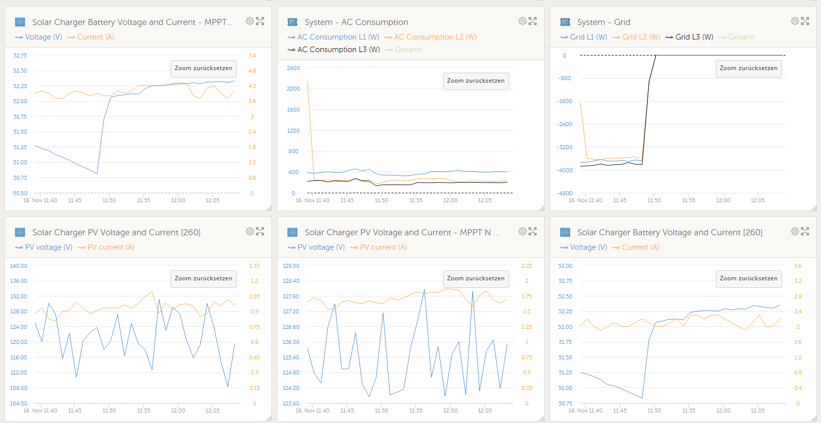This screenshot has width=821, height=423.
Task: Open settings gear on MPPT Battery Voltage widget
Action: point(250,21)
